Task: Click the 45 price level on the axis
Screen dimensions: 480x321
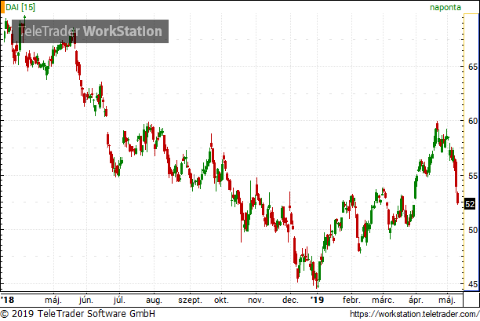Action: pos(473,284)
